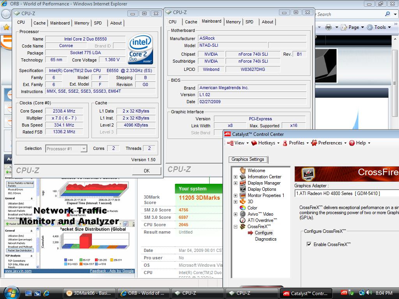Expand the 3D tree node

point(236,202)
